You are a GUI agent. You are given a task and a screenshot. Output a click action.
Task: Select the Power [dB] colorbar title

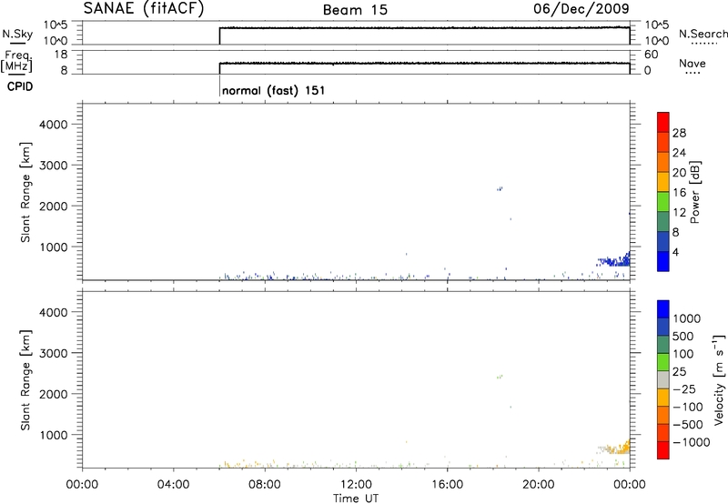click(x=694, y=192)
